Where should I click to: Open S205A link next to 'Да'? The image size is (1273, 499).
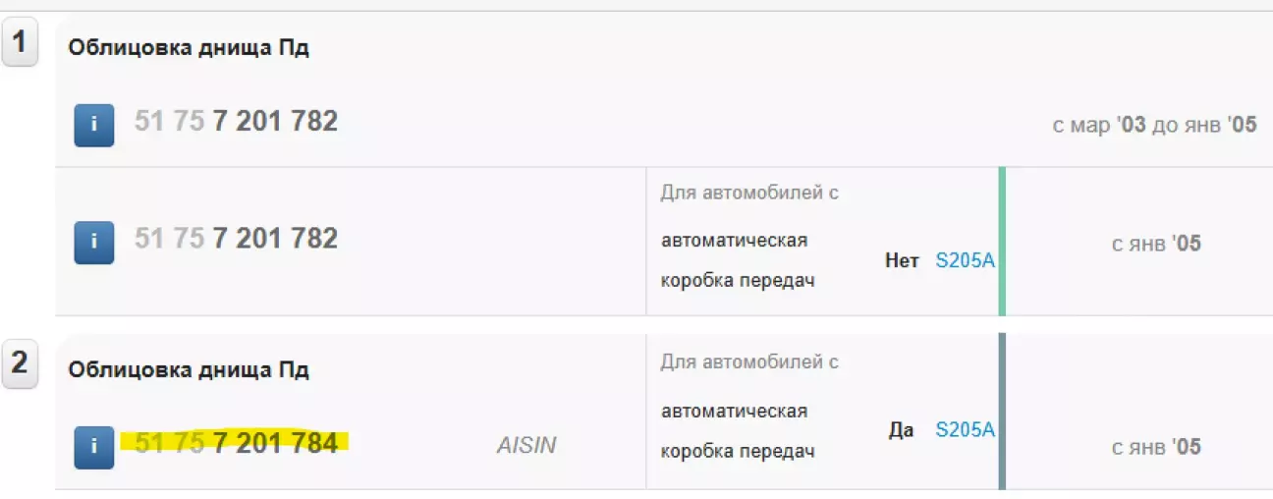(x=965, y=429)
